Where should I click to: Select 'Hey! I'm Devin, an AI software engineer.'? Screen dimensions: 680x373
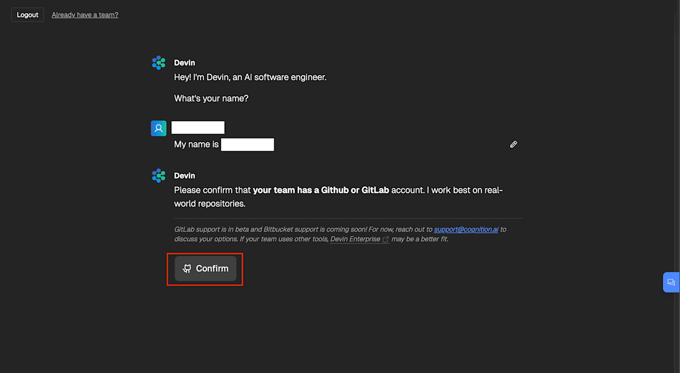click(250, 77)
